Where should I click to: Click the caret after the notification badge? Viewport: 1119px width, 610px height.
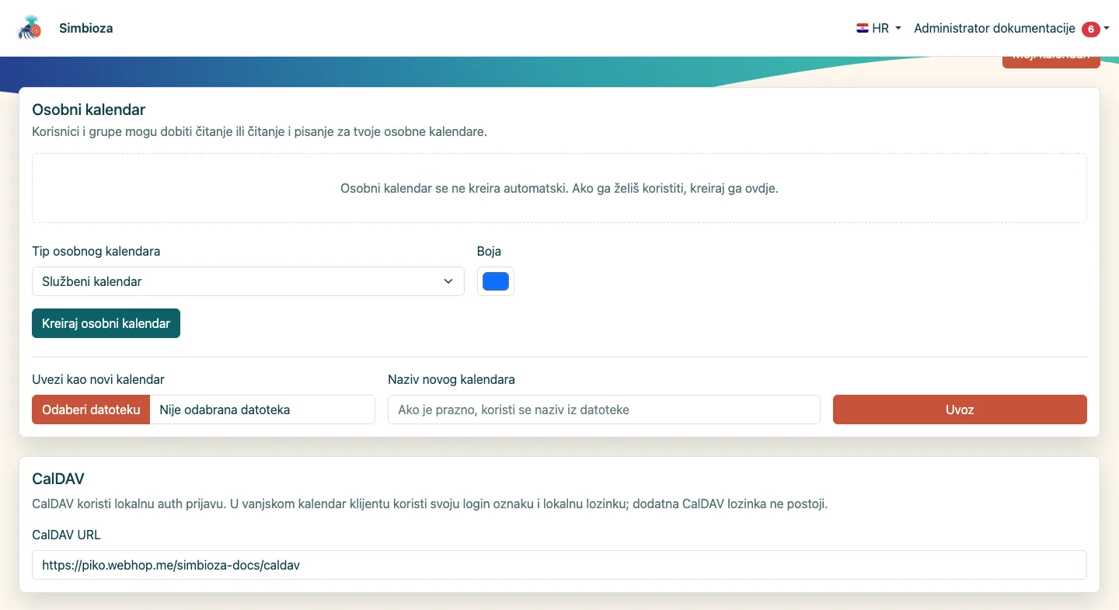coord(1107,28)
